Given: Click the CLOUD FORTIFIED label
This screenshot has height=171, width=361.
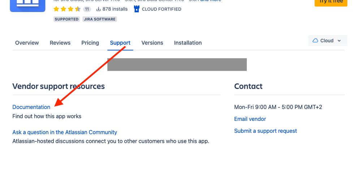Looking at the screenshot, I should [162, 9].
